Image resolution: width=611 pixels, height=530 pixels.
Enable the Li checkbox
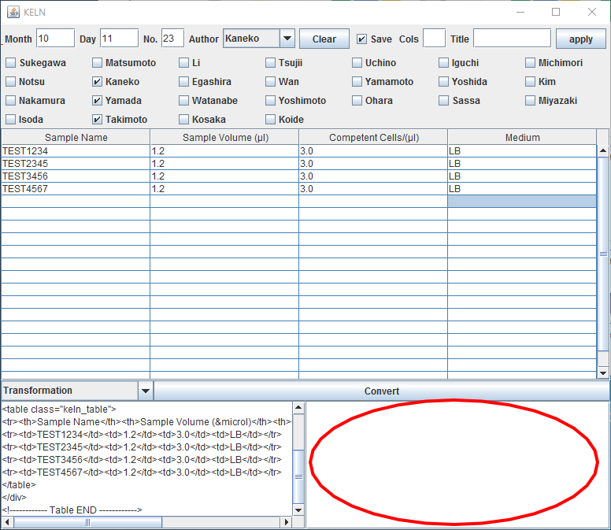[x=184, y=63]
